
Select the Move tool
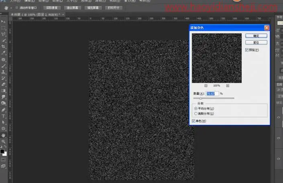(x=3, y=22)
